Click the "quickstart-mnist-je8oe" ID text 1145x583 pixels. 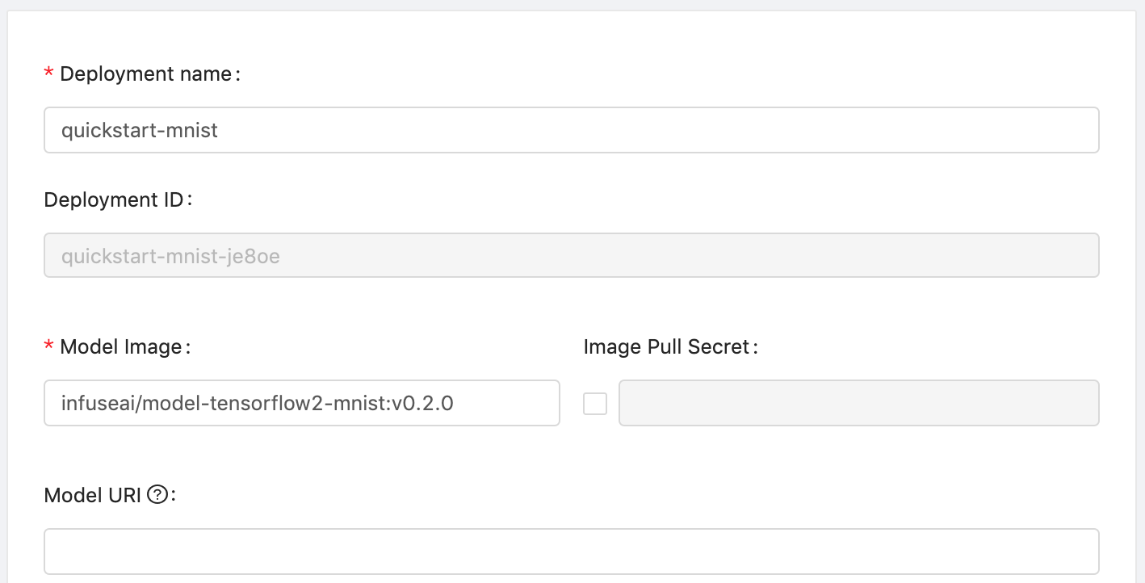point(170,257)
